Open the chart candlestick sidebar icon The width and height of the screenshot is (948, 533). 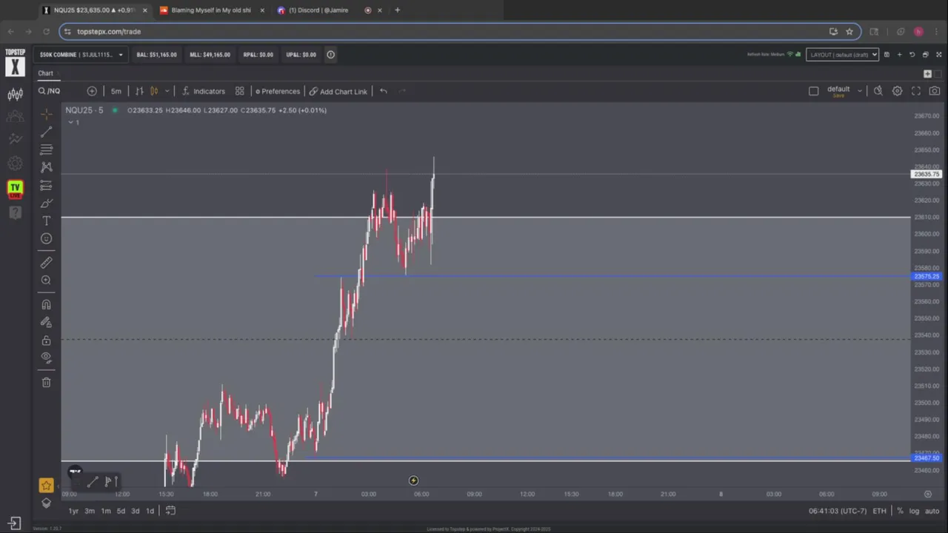[15, 94]
